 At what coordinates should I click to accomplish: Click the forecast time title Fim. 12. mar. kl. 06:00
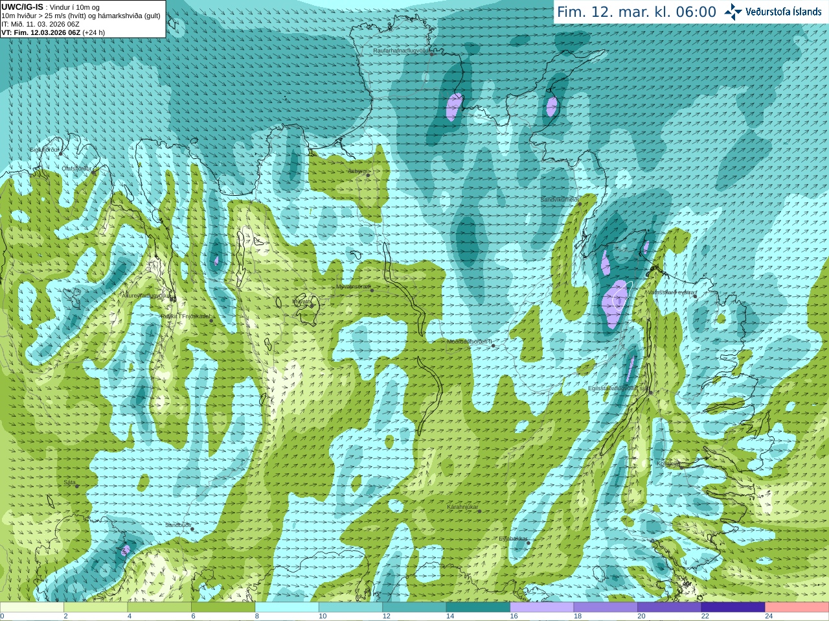(637, 12)
